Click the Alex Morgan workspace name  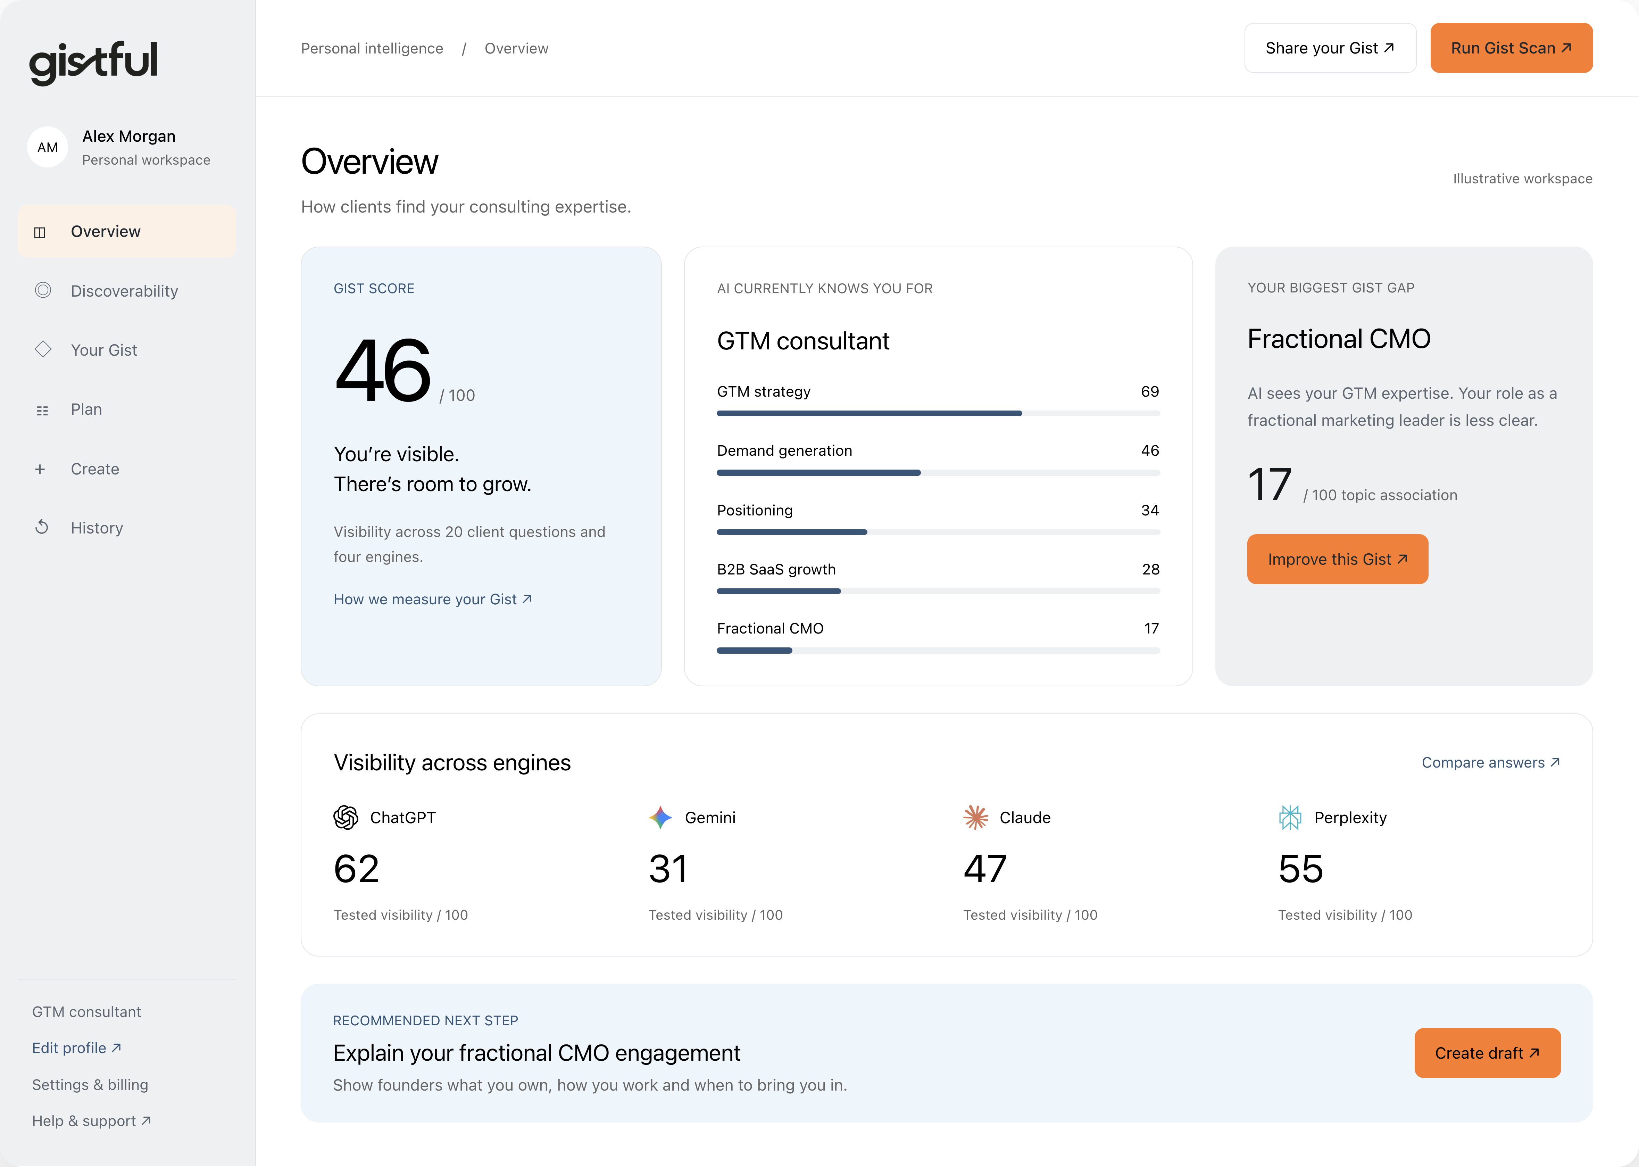pos(128,136)
